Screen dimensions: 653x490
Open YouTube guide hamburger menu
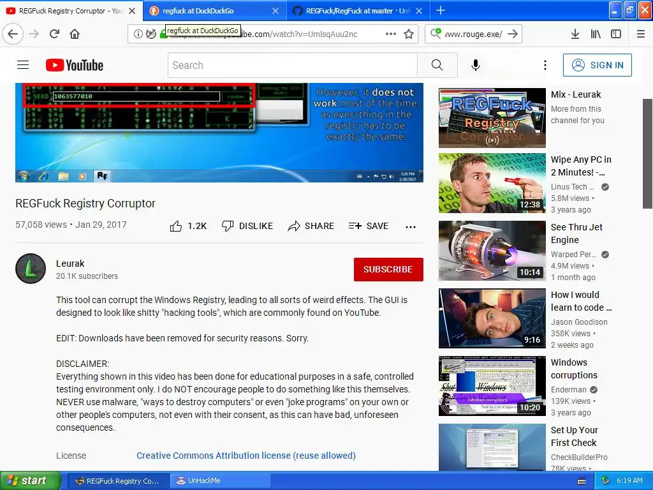coord(23,65)
